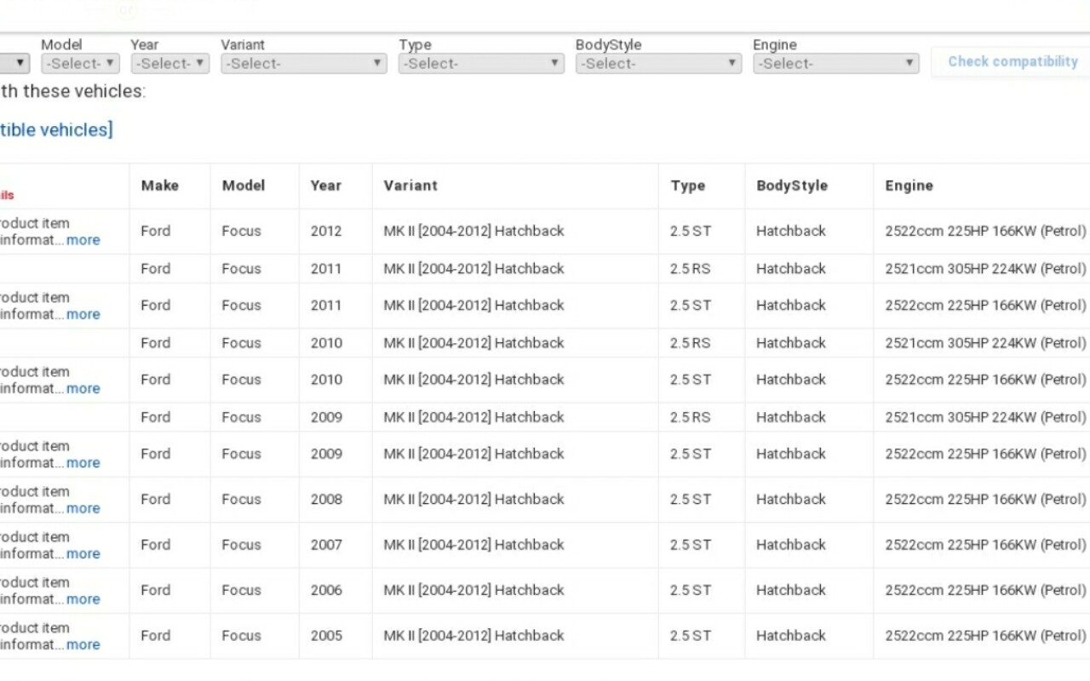The height and width of the screenshot is (681, 1090).
Task: Click 'more' in the 2012 Focus row
Action: tap(83, 240)
